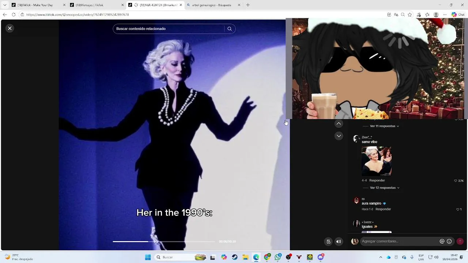
Task: Open OneDrive cloud tray icon
Action: pyautogui.click(x=388, y=258)
